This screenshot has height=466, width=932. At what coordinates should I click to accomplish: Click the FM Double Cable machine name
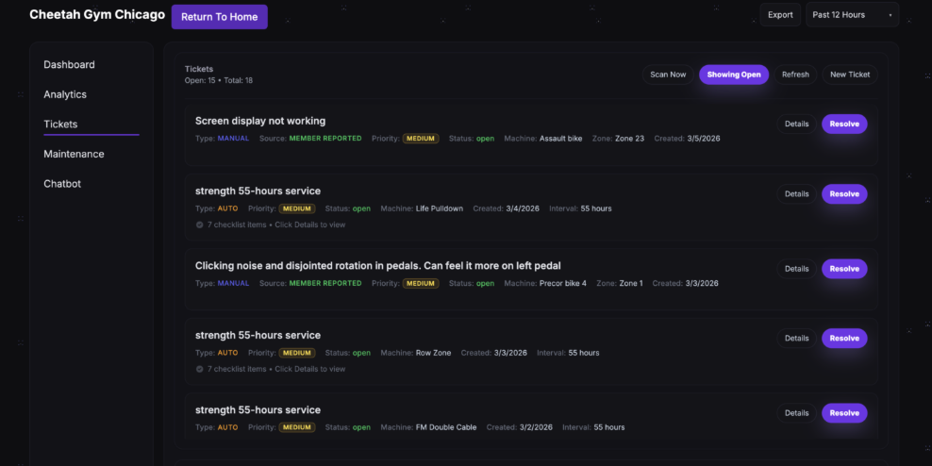446,427
